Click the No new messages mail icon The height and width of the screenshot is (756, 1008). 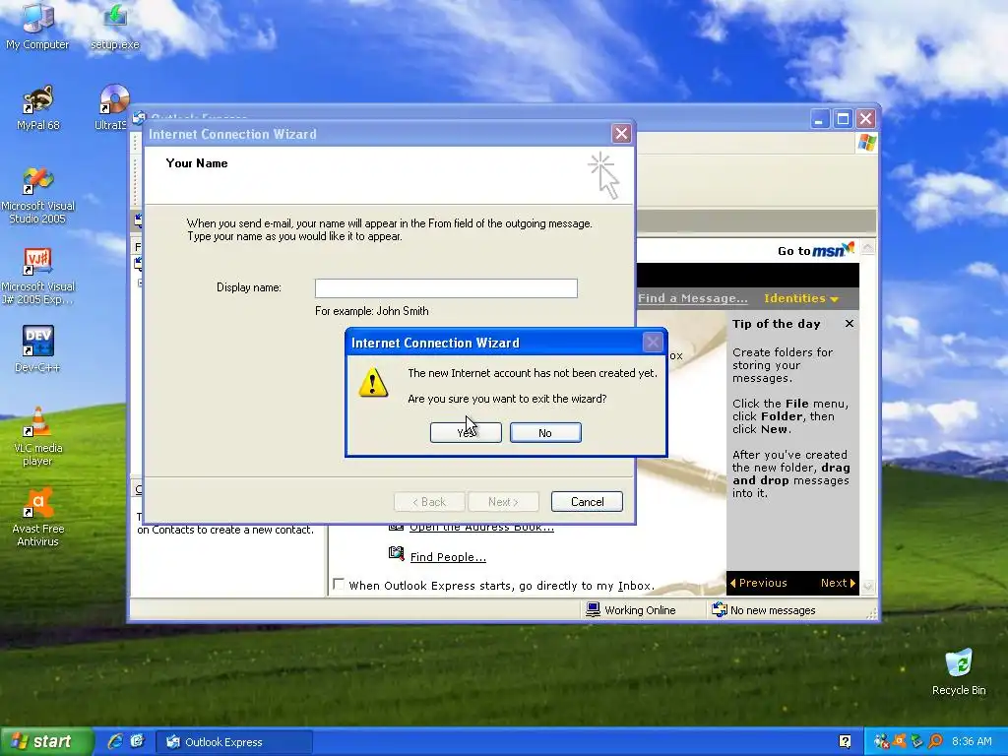coord(720,609)
